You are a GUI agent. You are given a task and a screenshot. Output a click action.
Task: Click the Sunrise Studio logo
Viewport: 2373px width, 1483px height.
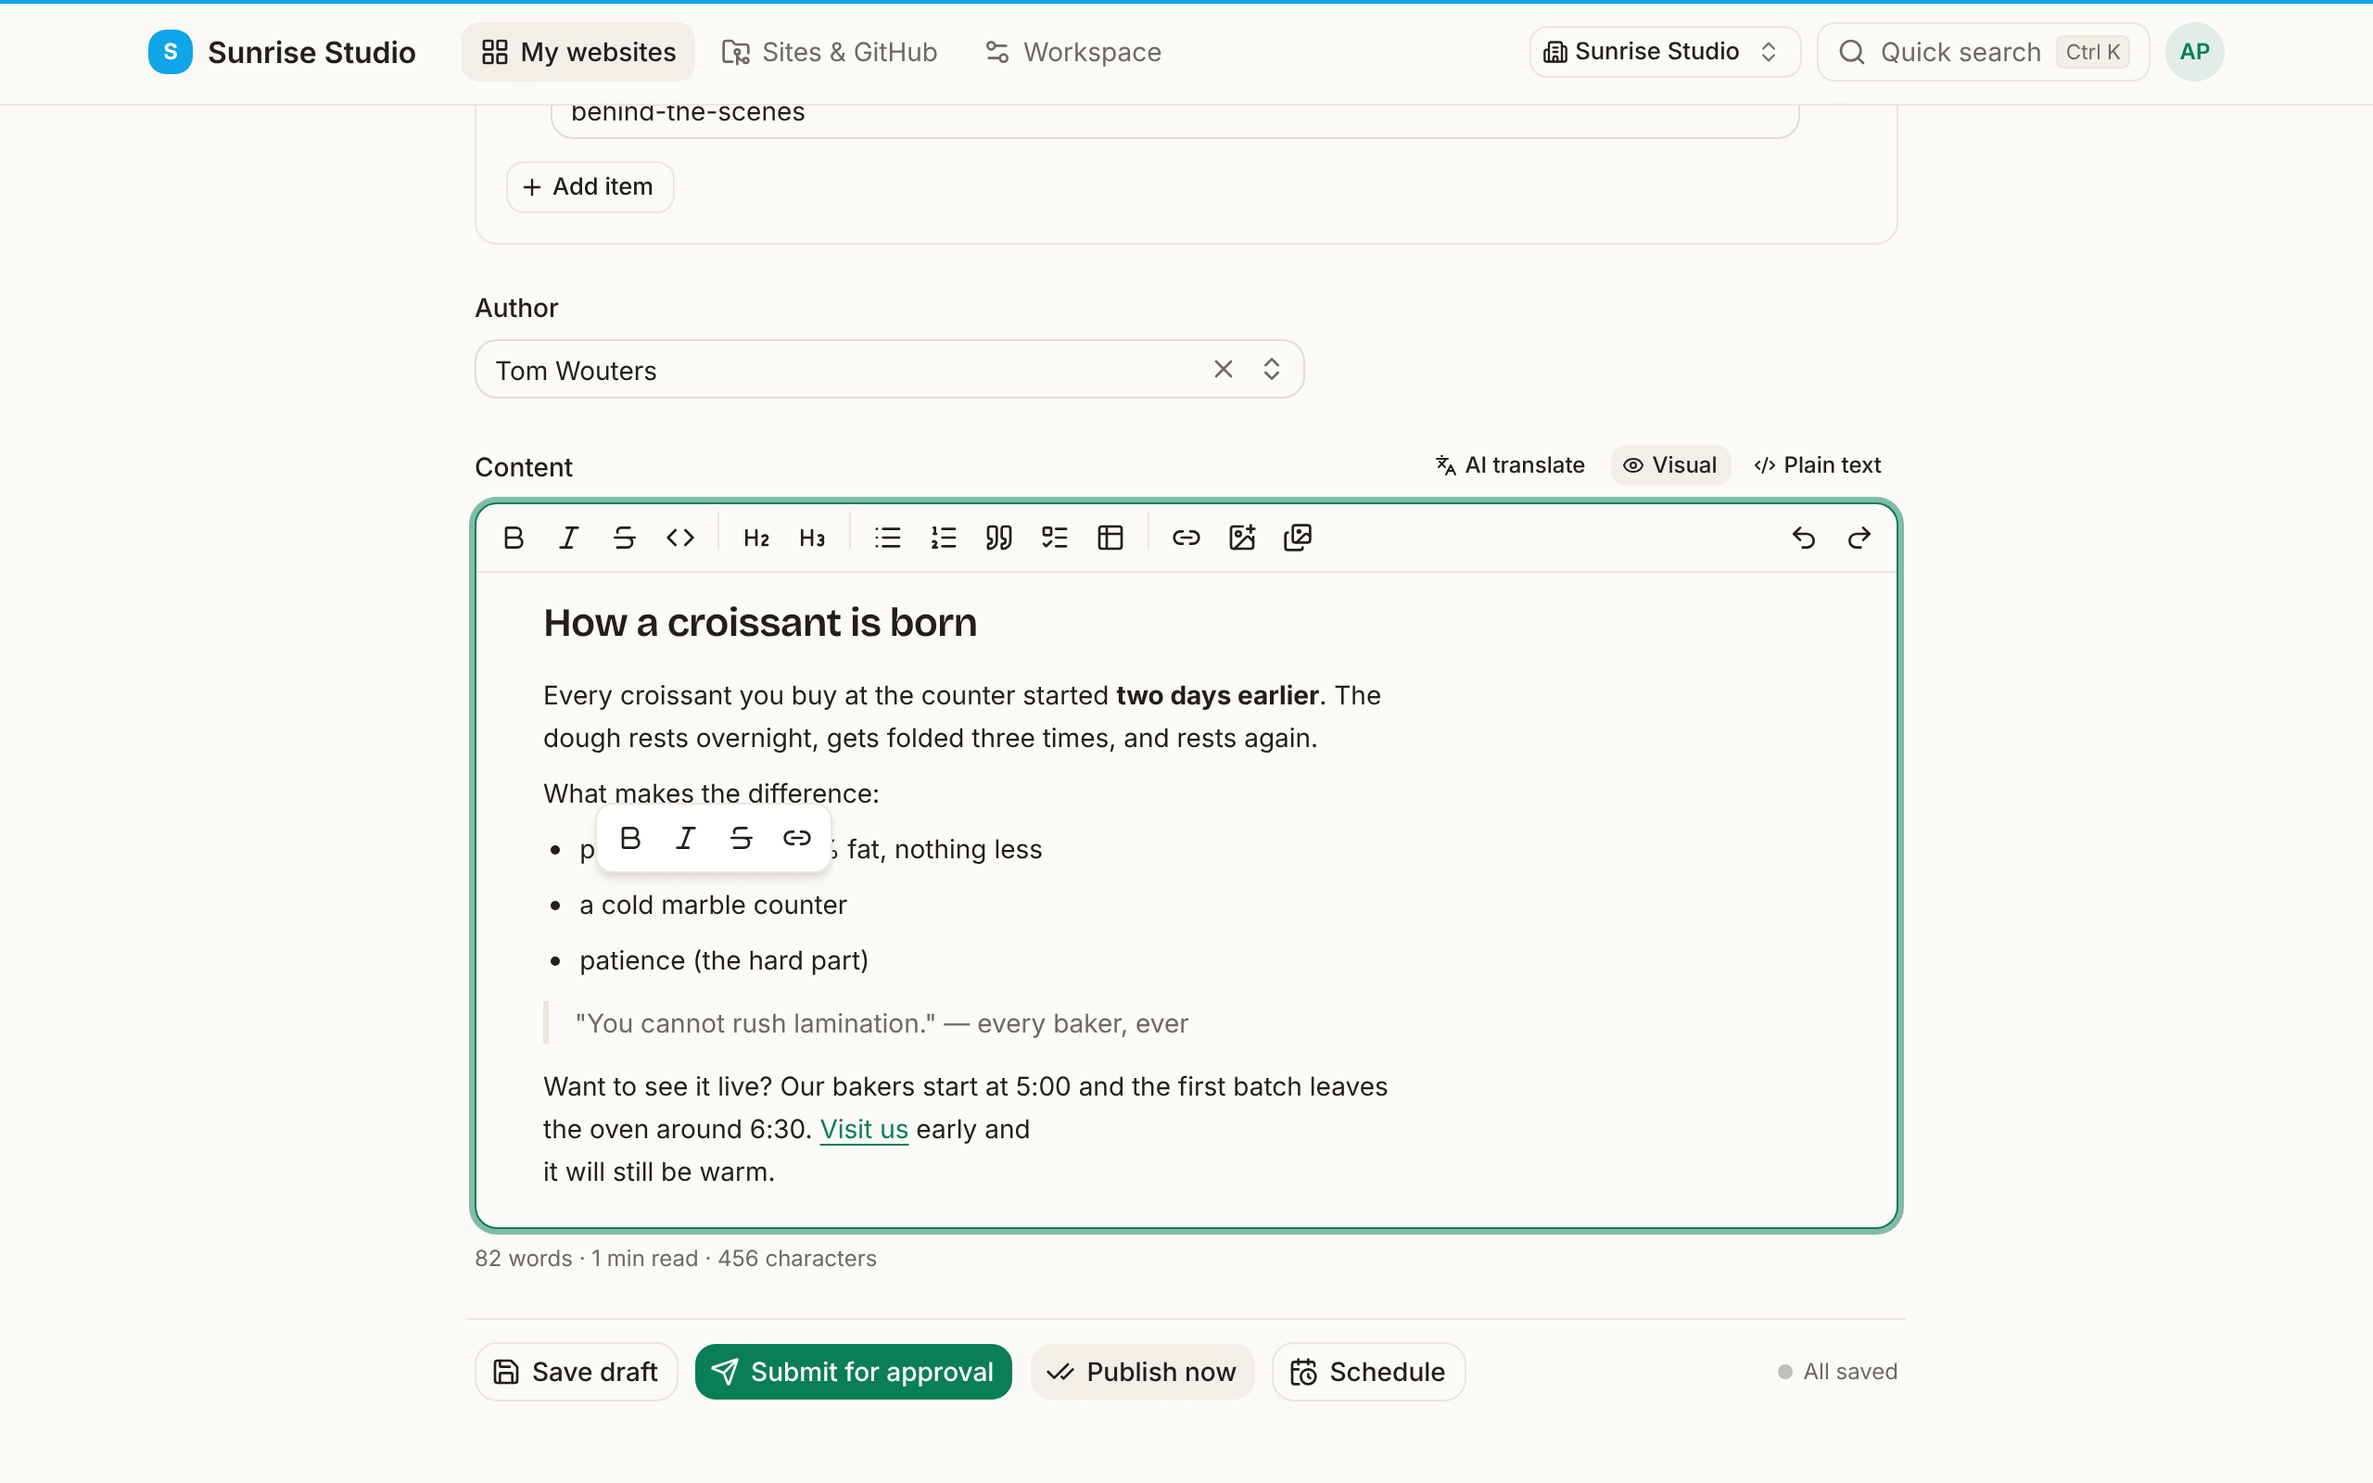click(x=171, y=52)
